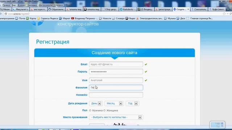Open the 'Музыка' bookmark

point(170,18)
